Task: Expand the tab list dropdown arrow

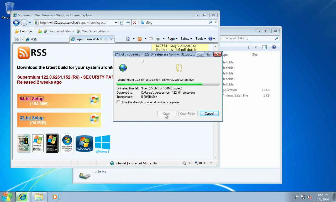Action: (x=22, y=39)
